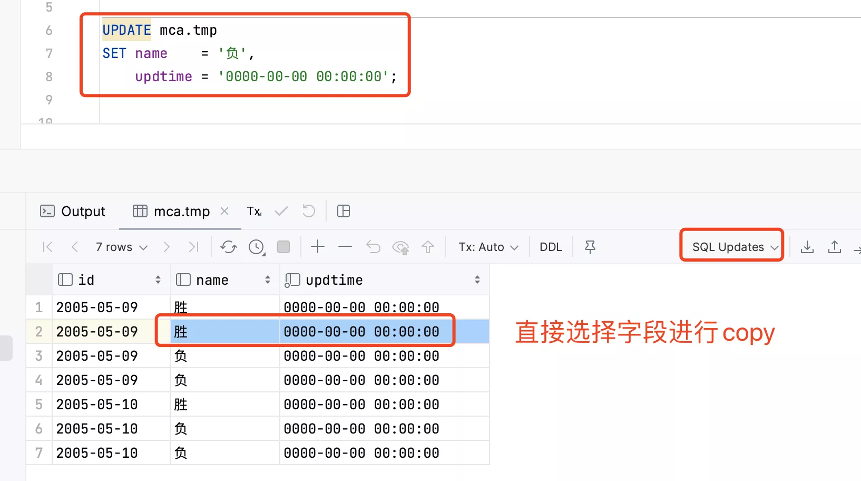Select name cell 胜 in row 2
861x481 pixels.
[x=225, y=331]
